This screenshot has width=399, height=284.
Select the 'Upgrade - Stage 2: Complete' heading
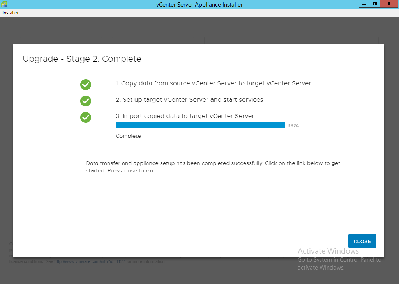(x=82, y=59)
